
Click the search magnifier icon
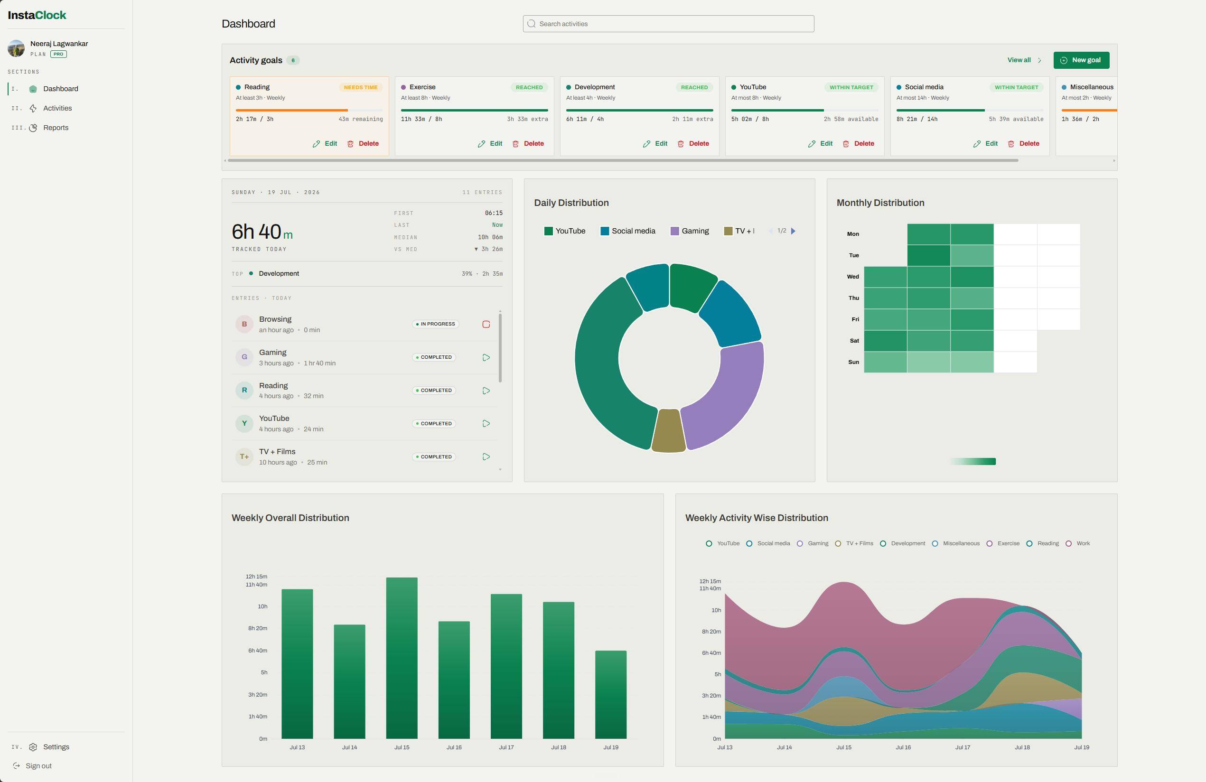tap(531, 24)
